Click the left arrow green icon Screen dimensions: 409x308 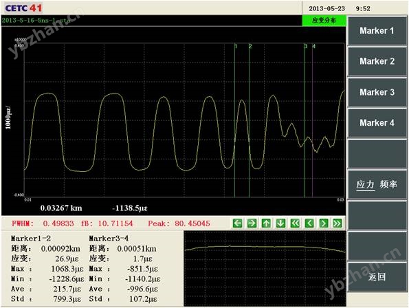tap(237, 223)
